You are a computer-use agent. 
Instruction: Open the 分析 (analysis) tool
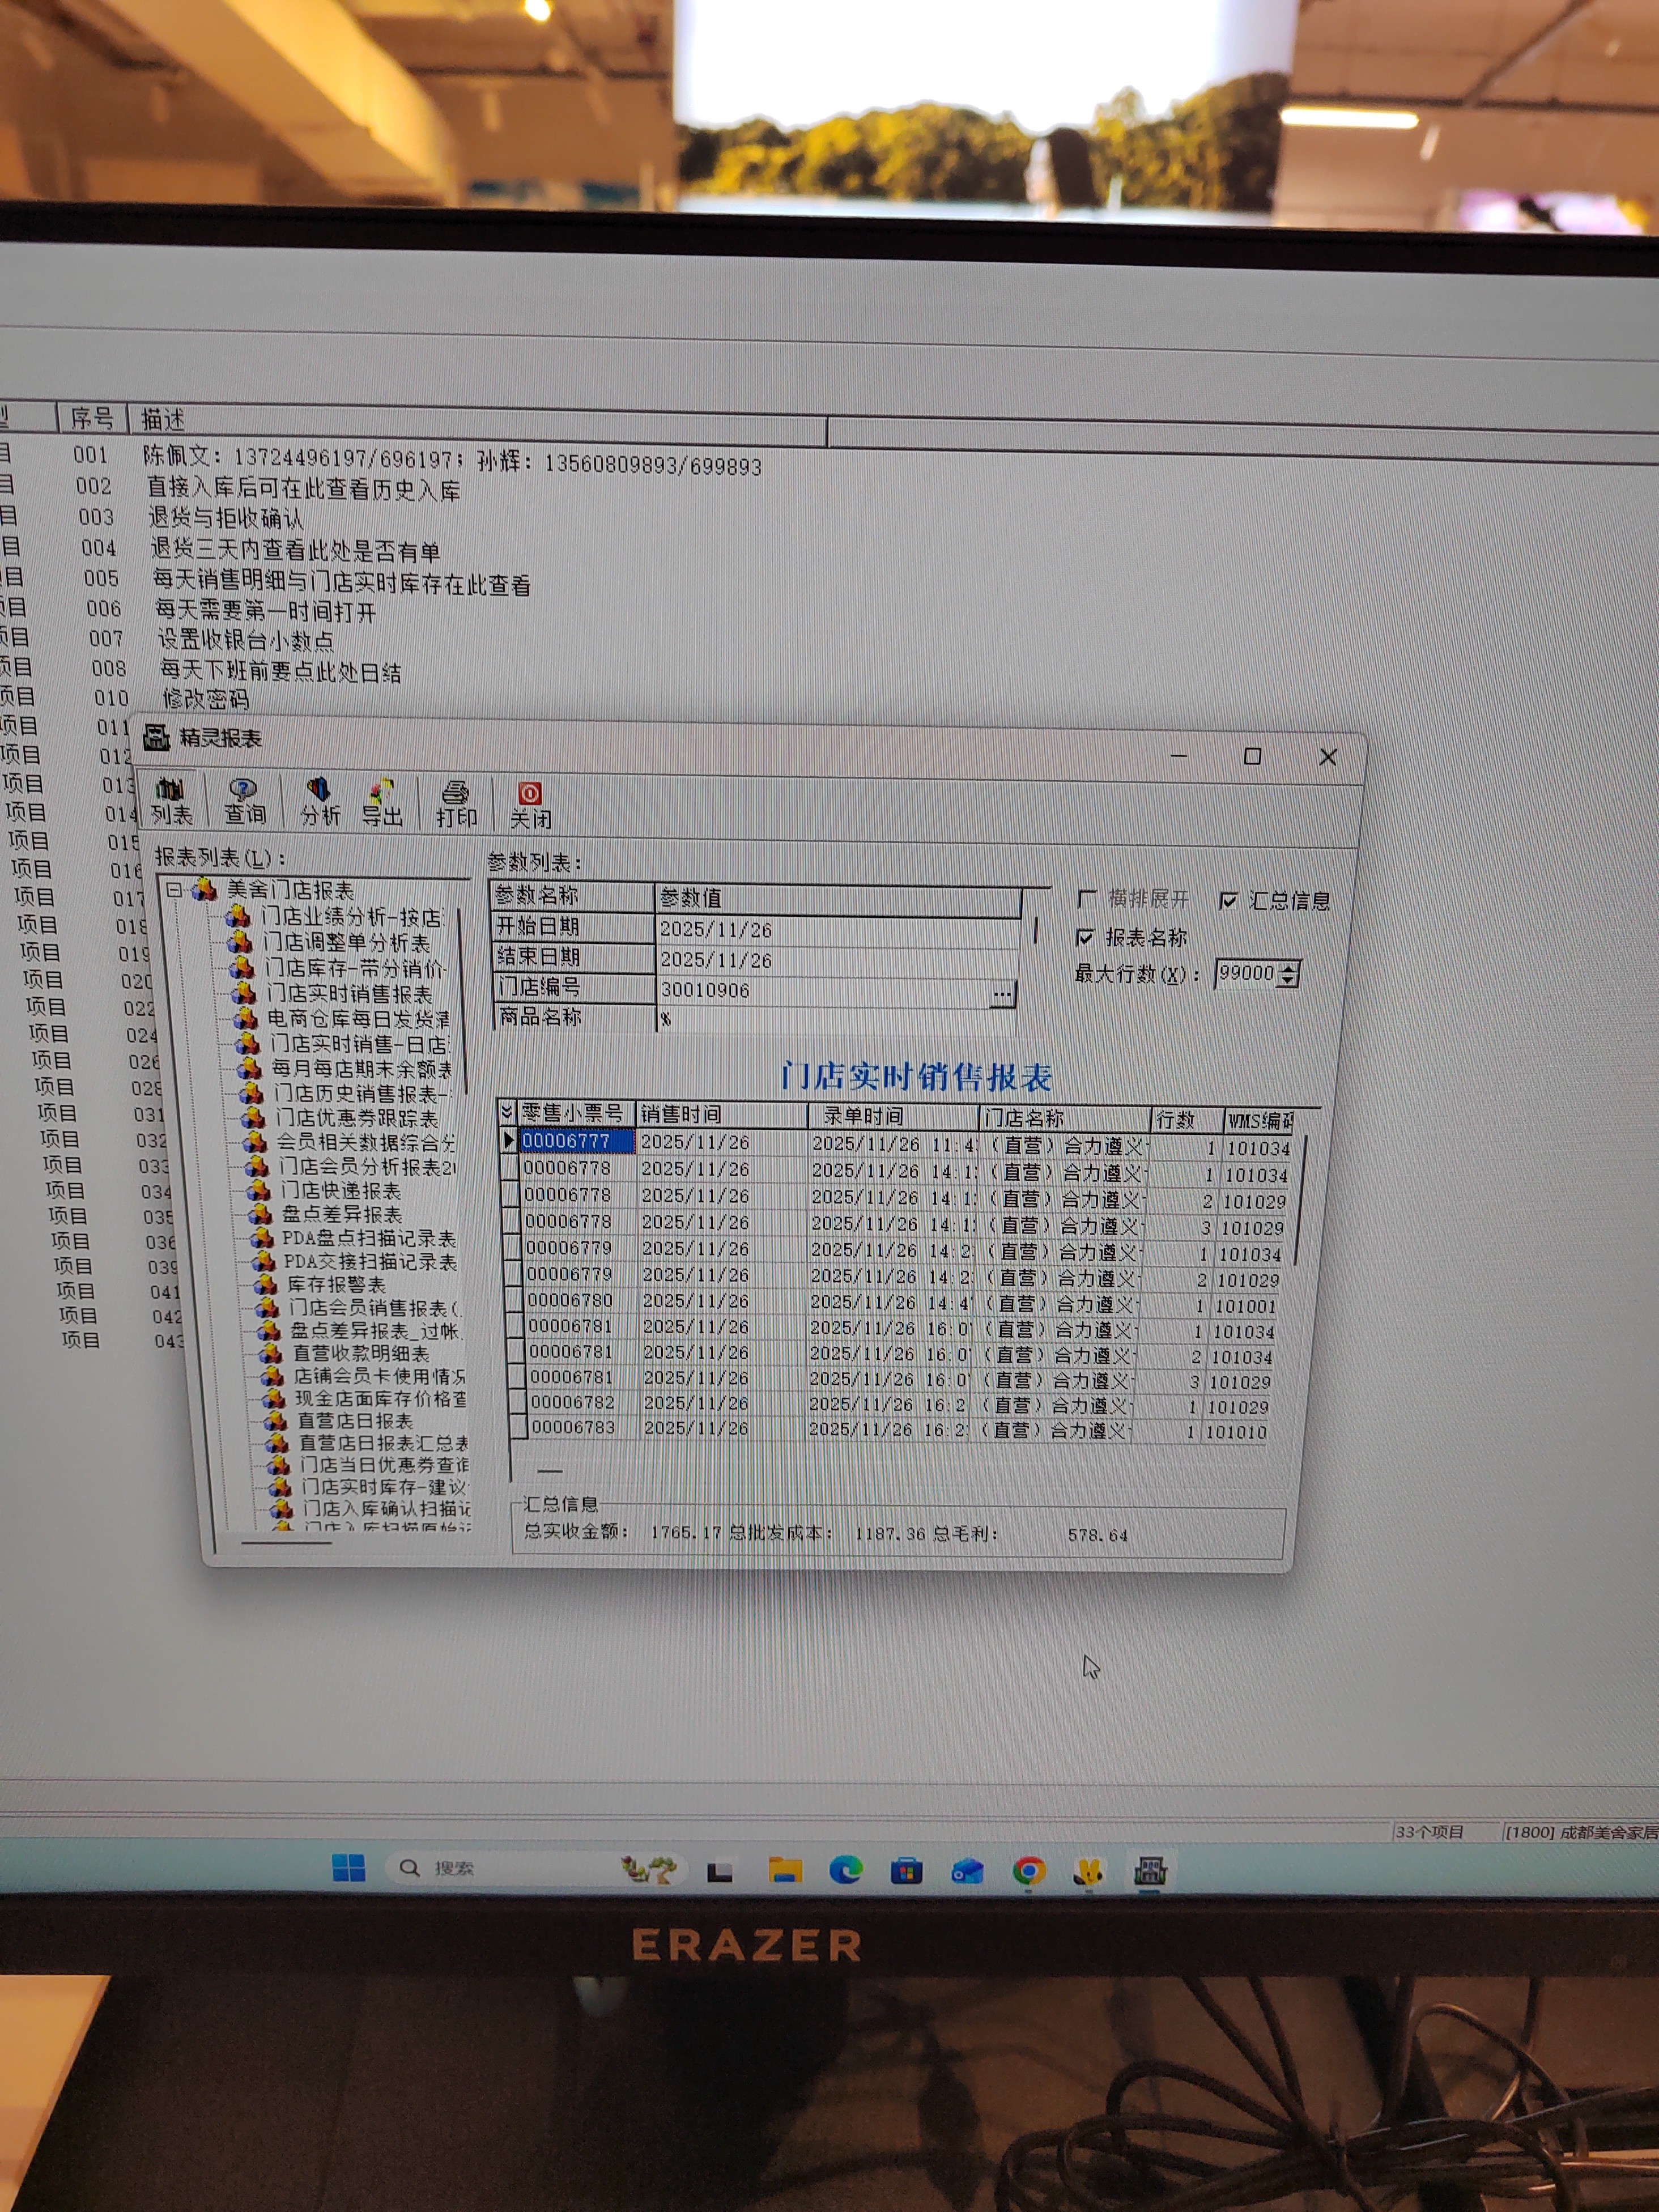pos(319,802)
